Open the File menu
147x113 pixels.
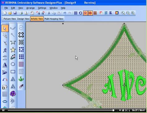coord(6,8)
